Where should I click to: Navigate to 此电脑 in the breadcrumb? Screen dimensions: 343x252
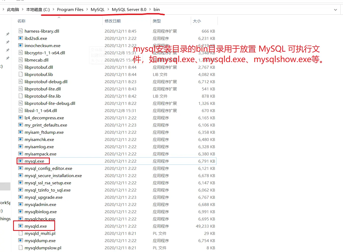pyautogui.click(x=13, y=10)
